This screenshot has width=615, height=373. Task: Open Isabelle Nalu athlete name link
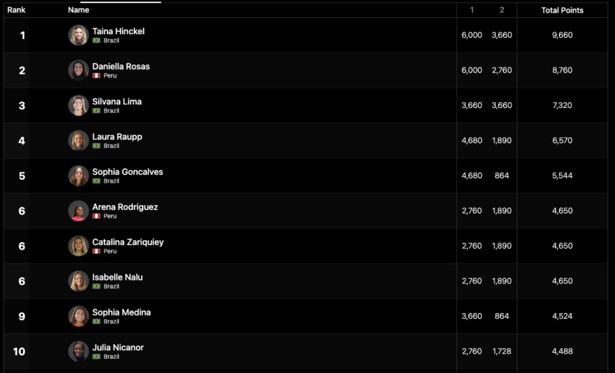117,277
